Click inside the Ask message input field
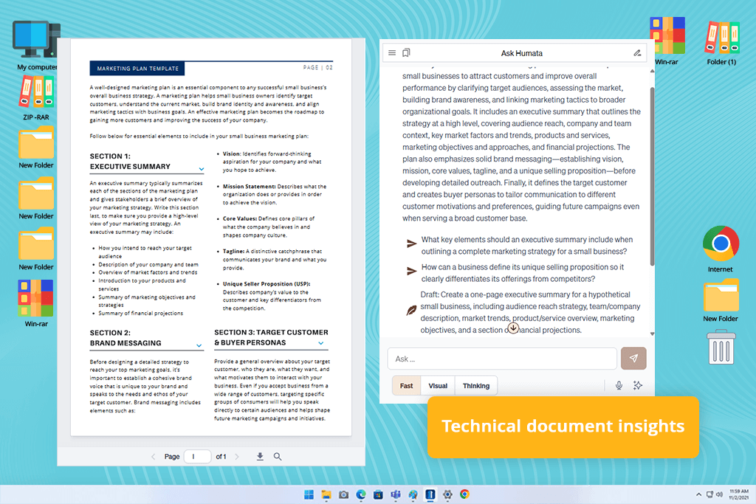This screenshot has height=504, width=756. coord(502,359)
